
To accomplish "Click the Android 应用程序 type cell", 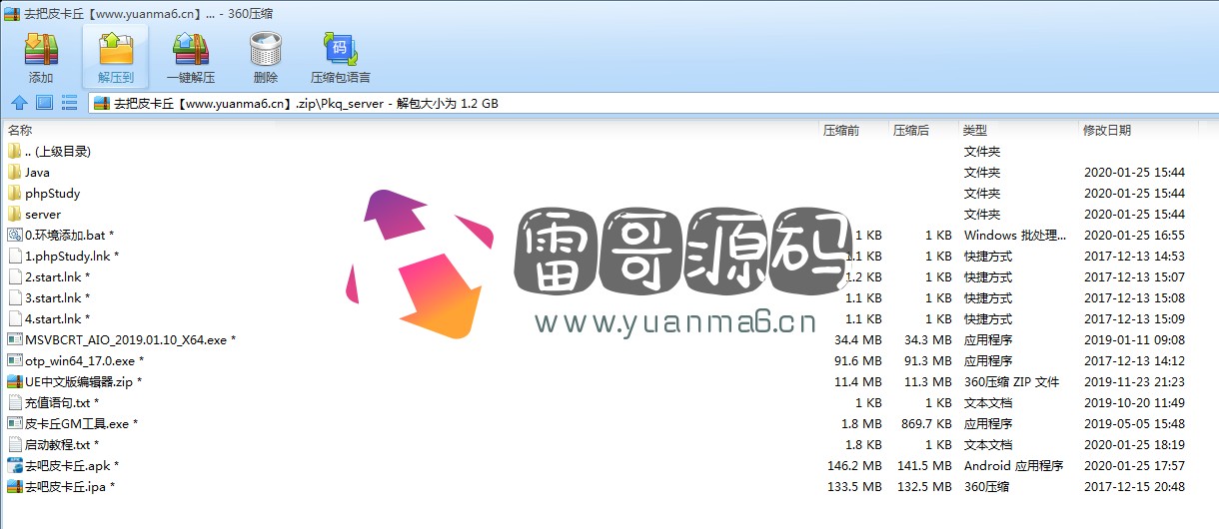I will tap(1013, 466).
